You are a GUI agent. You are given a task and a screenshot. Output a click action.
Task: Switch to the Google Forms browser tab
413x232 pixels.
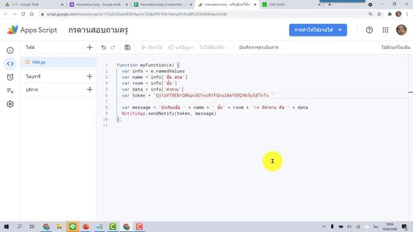coord(99,5)
